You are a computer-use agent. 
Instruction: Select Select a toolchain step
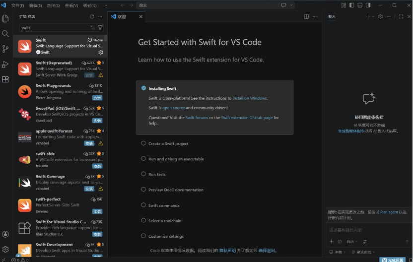point(165,221)
